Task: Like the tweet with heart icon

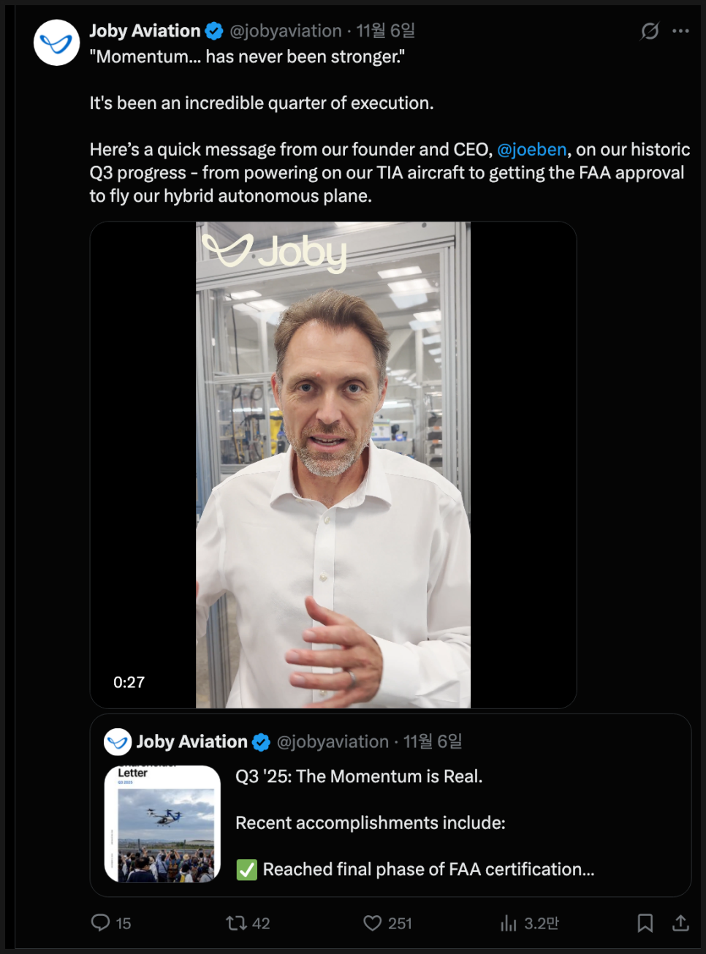Action: 373,923
